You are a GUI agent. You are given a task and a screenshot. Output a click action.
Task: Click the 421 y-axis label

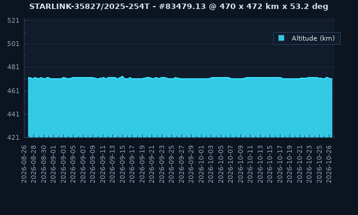[13, 137]
